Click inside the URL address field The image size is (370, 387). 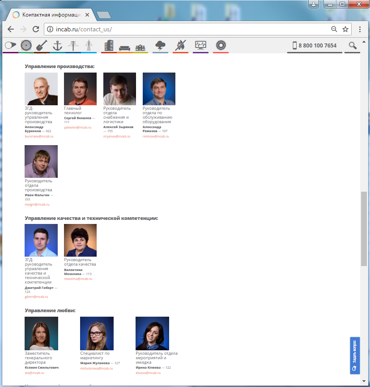[x=201, y=30]
